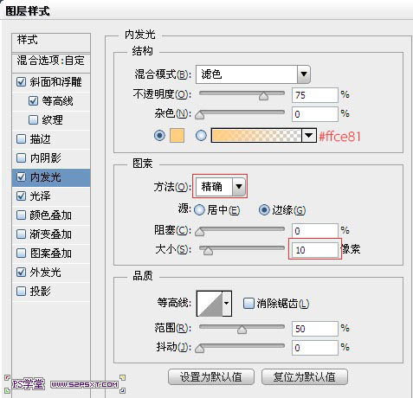
Task: Check the 描边 style checkbox
Action: click(x=21, y=139)
